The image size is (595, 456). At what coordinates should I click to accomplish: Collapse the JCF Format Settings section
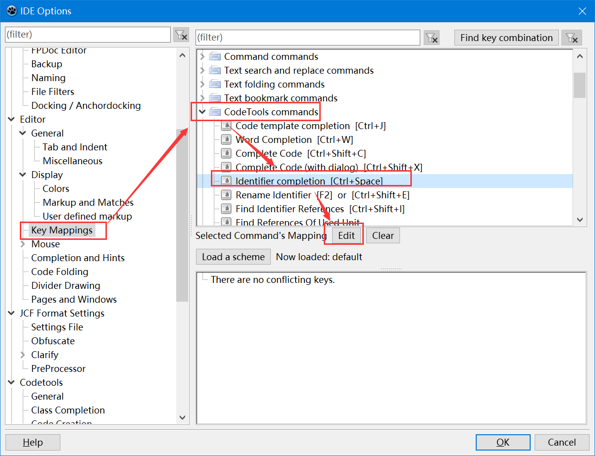point(11,314)
